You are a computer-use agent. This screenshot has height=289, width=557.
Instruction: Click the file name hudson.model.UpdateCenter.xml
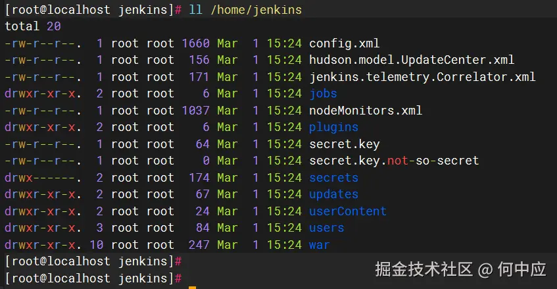(x=412, y=60)
